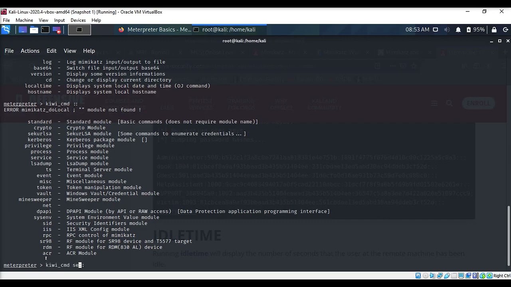Open terminal Edit menu
511x287 pixels.
[51, 51]
